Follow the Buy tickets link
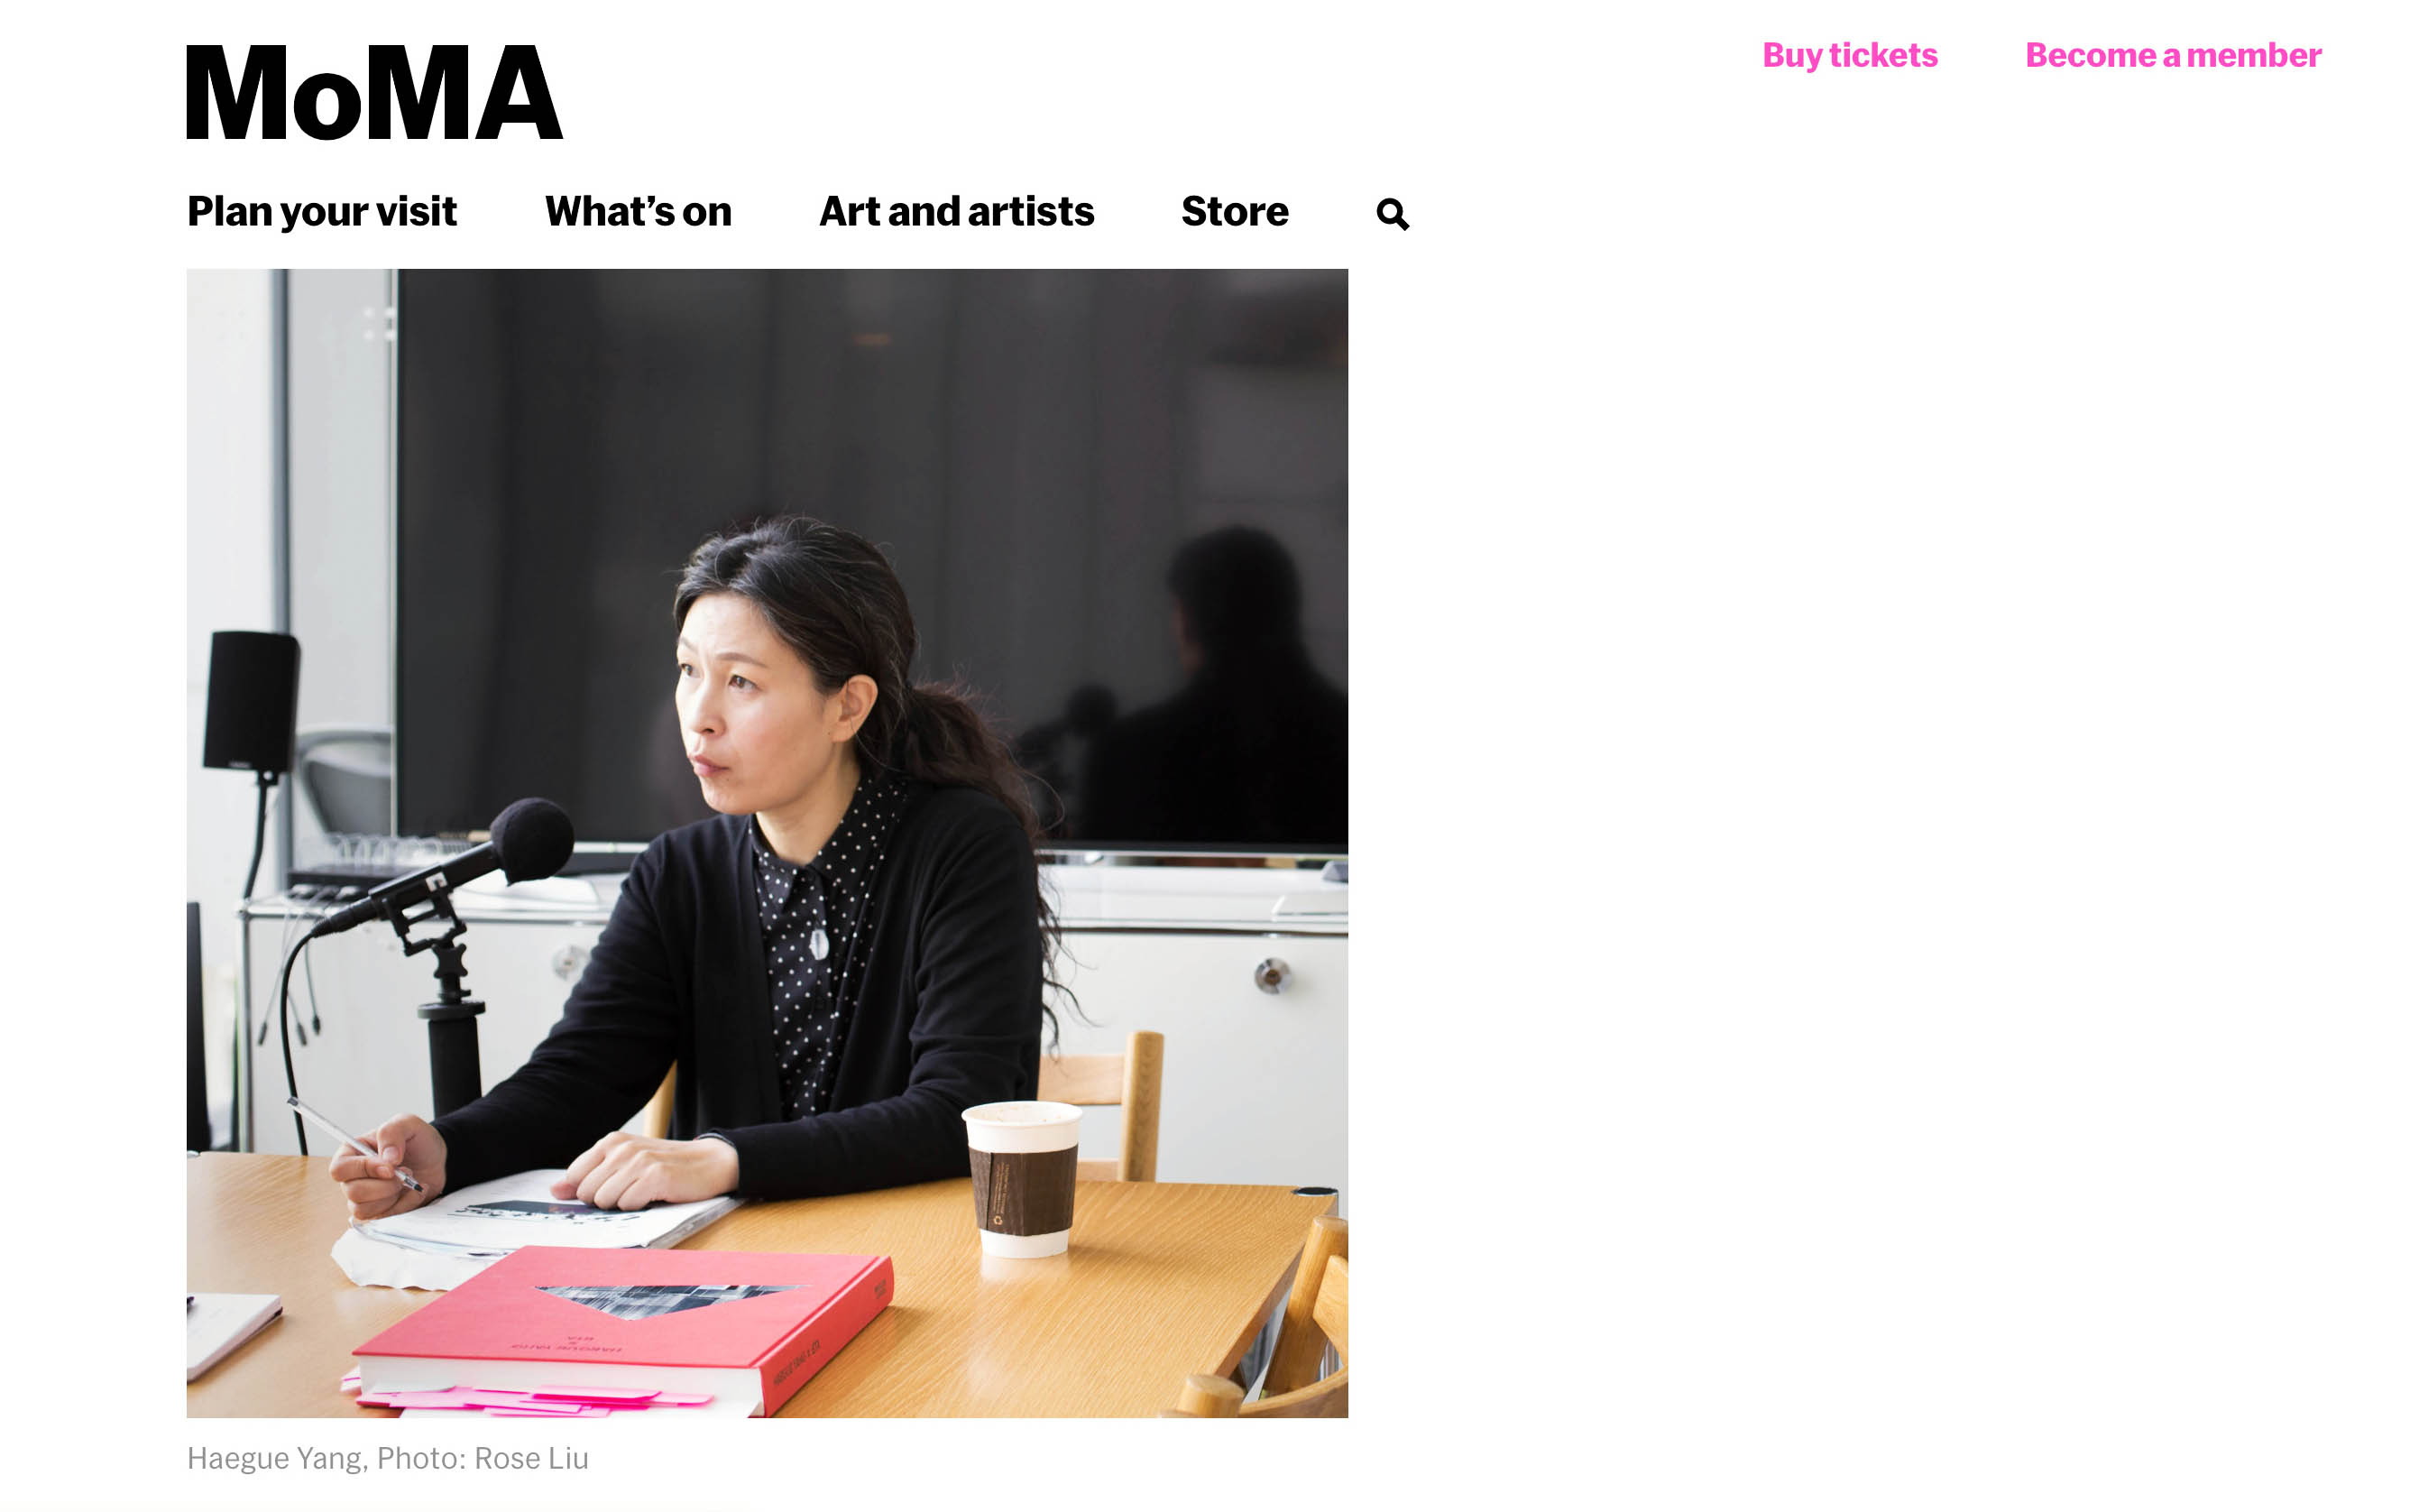2419x1512 pixels. pos(1849,55)
